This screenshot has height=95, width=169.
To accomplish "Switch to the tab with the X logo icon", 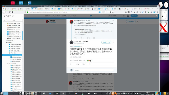I will tap(121, 9).
